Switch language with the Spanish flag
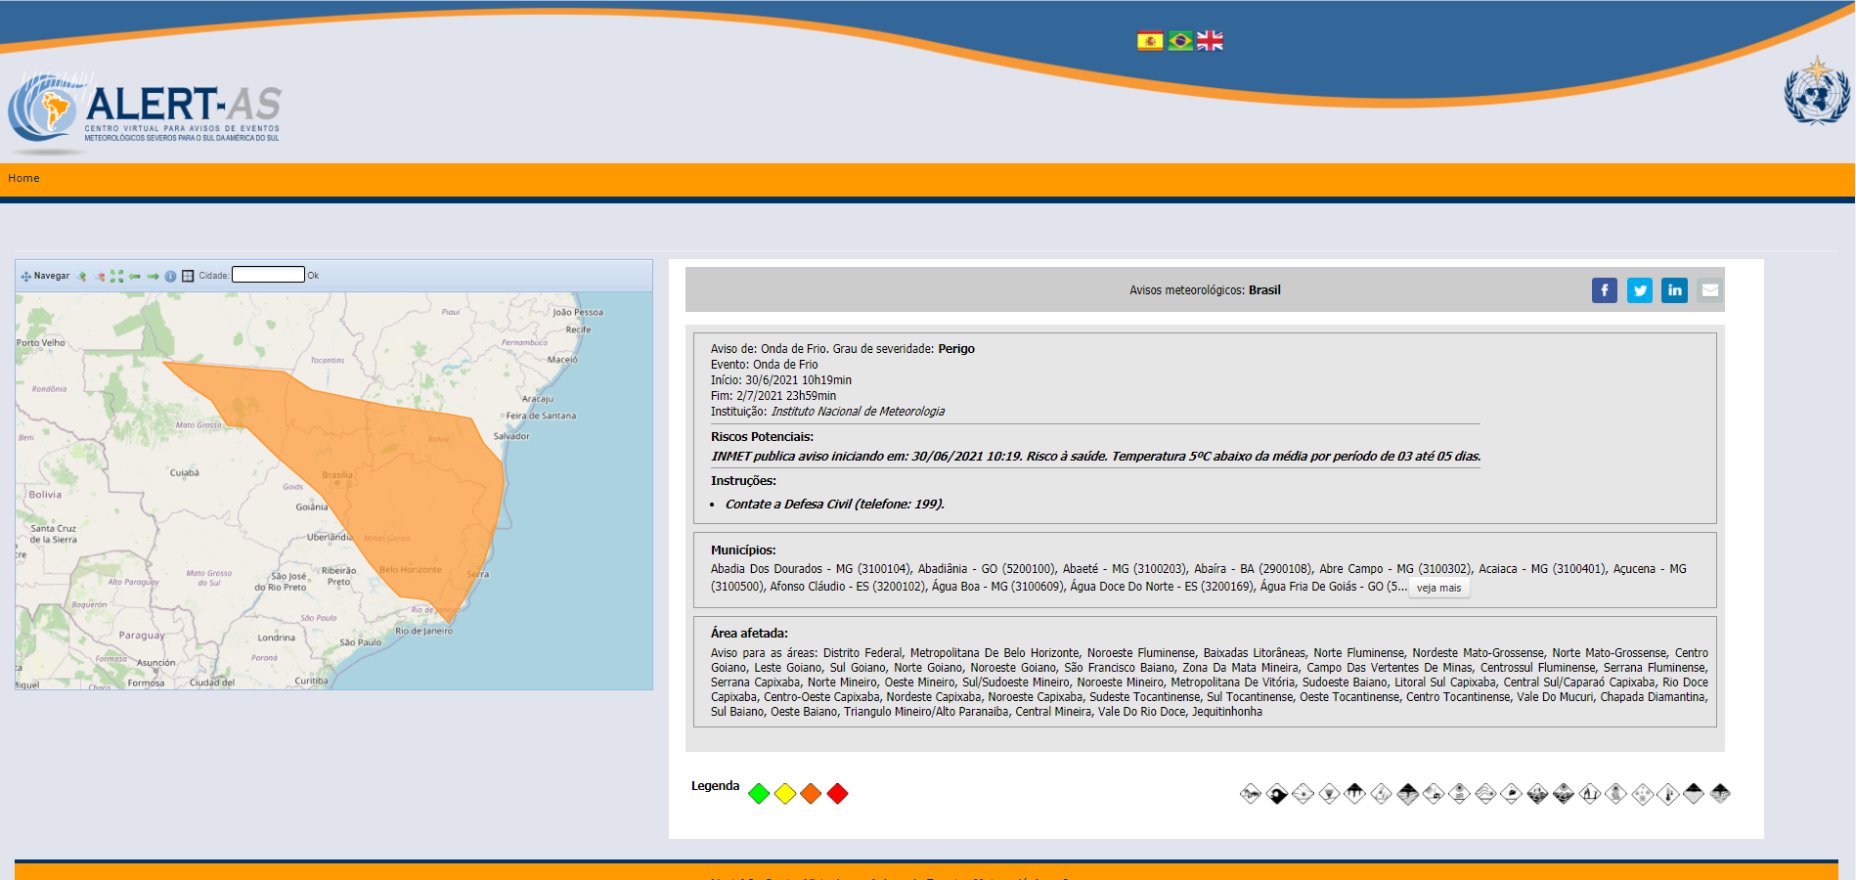The width and height of the screenshot is (1856, 880). click(x=1150, y=41)
